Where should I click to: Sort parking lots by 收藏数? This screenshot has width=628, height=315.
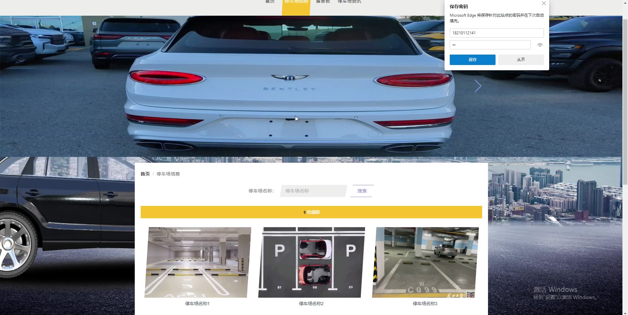311,212
